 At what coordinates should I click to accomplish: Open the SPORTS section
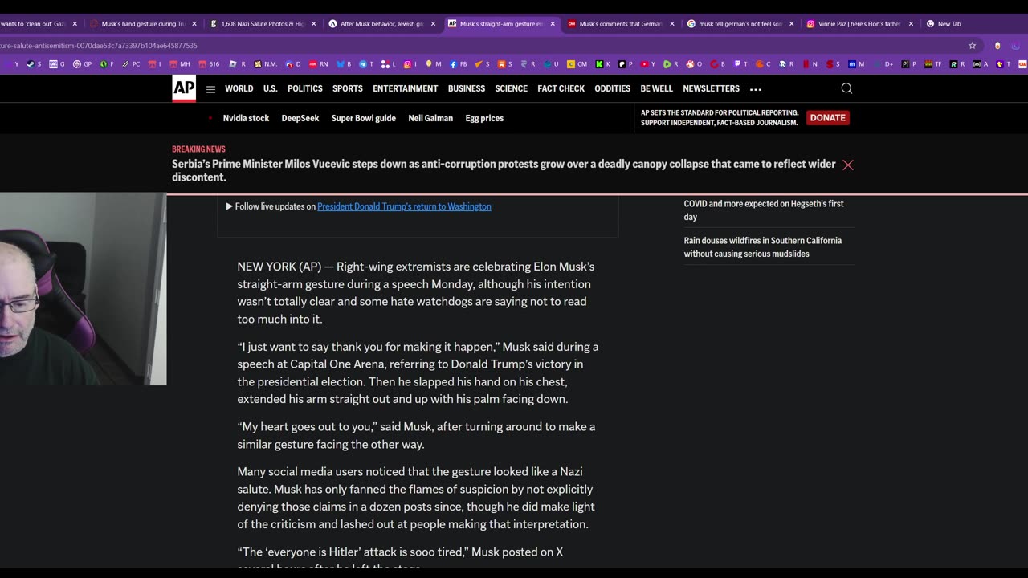[x=348, y=88]
